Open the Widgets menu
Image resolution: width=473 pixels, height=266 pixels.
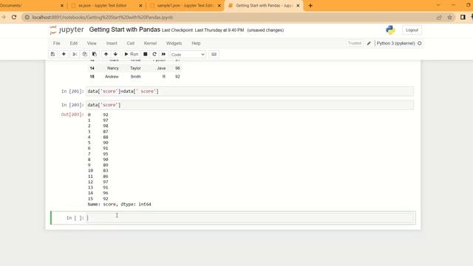(174, 44)
